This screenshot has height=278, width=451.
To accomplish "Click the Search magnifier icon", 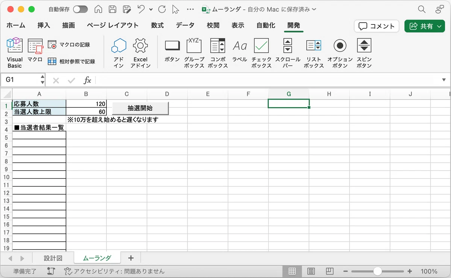I will coord(422,9).
